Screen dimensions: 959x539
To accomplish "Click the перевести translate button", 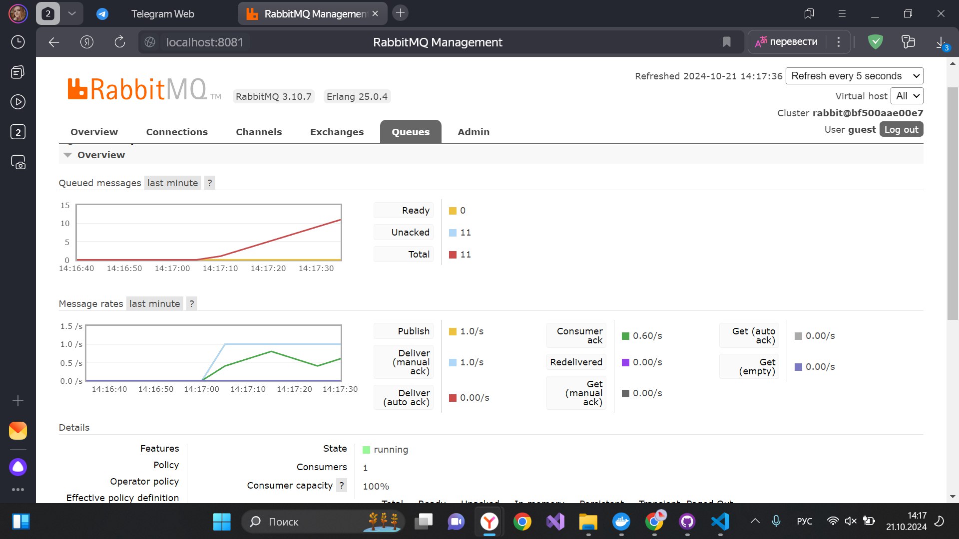I will 787,42.
